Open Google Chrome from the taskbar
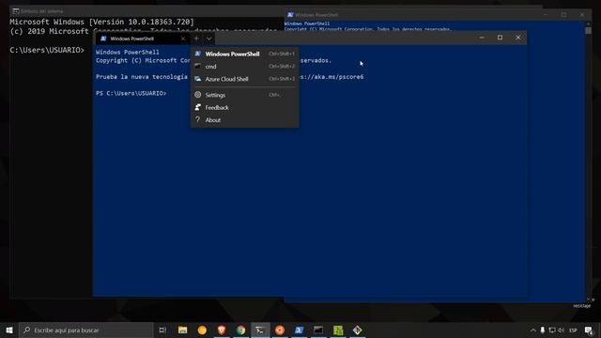 coord(240,330)
